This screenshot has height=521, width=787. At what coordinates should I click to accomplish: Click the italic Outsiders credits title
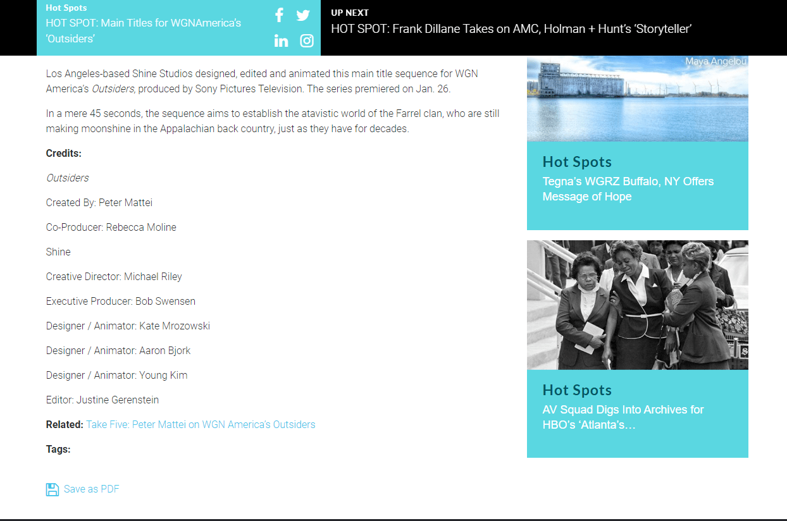68,178
